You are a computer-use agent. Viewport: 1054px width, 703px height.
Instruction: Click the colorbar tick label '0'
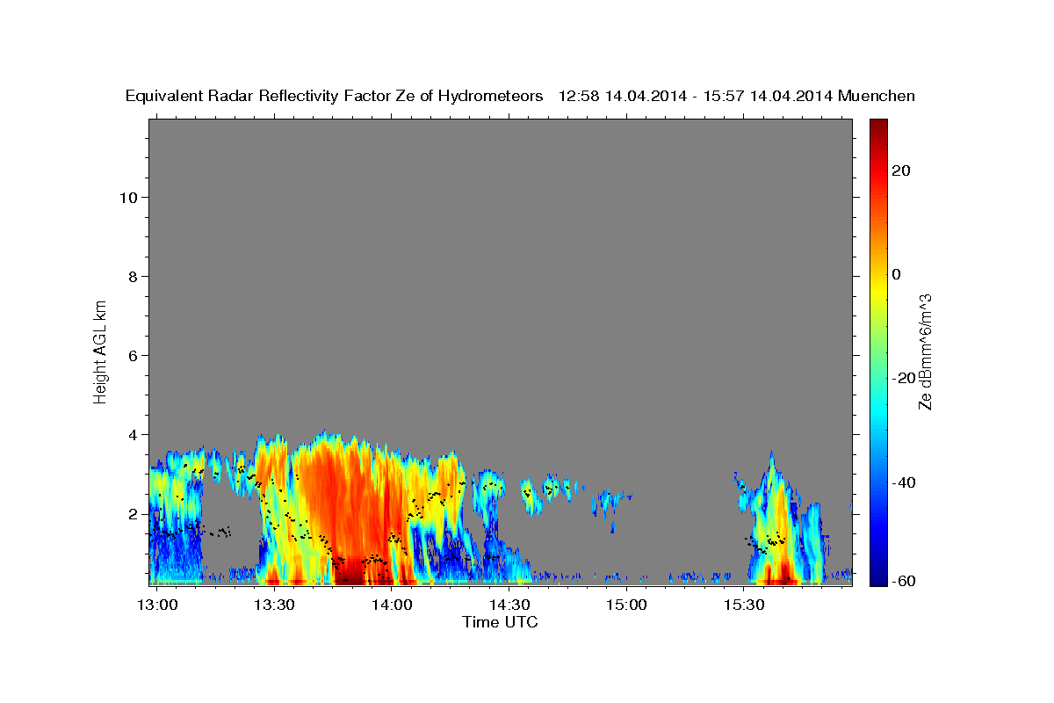click(x=896, y=274)
